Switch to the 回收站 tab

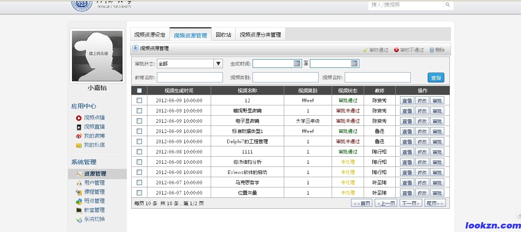223,35
